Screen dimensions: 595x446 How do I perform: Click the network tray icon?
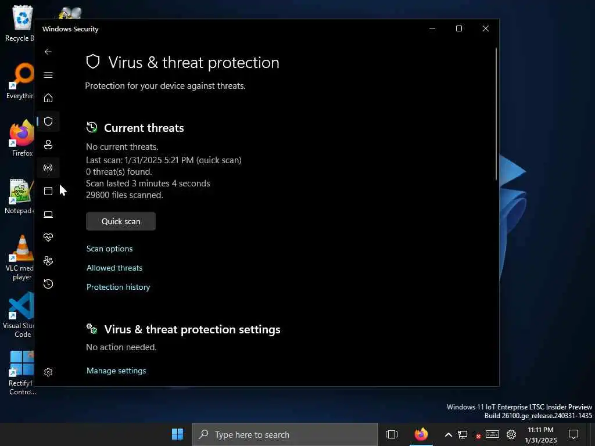(462, 434)
